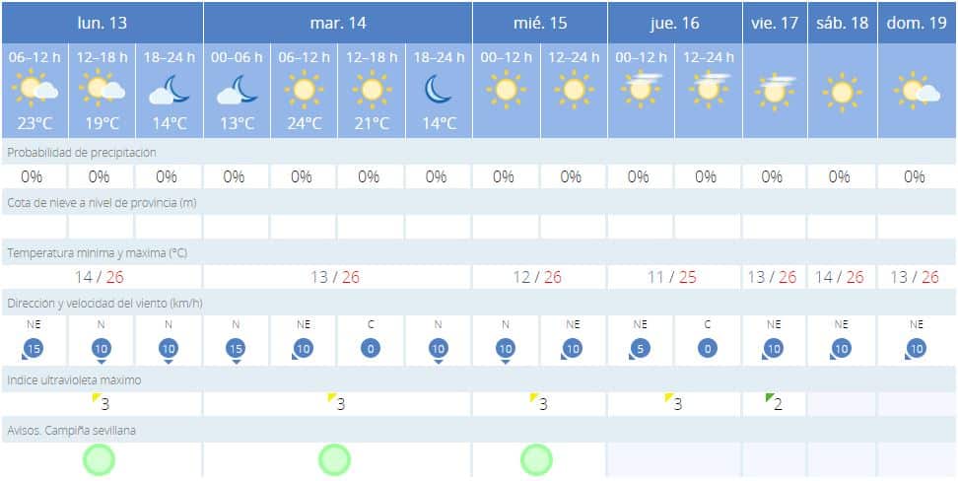Viewport: 958px width, 481px height.
Task: Select the mar. 14 day header
Action: [x=337, y=23]
